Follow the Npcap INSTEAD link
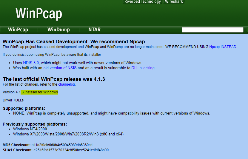 click(223, 47)
